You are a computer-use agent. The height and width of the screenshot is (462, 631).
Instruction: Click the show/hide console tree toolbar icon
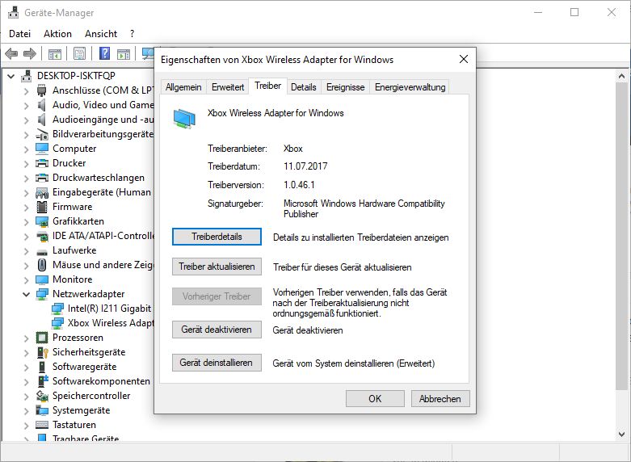click(55, 53)
